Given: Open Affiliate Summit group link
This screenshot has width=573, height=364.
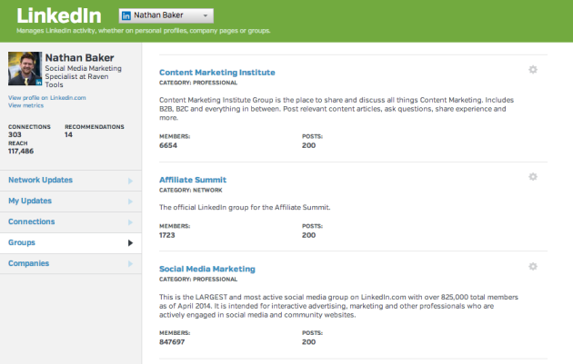Looking at the screenshot, I should [193, 180].
